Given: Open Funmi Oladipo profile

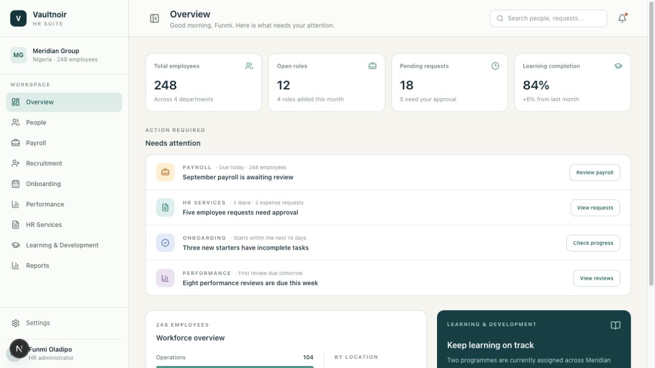Looking at the screenshot, I should coord(64,354).
